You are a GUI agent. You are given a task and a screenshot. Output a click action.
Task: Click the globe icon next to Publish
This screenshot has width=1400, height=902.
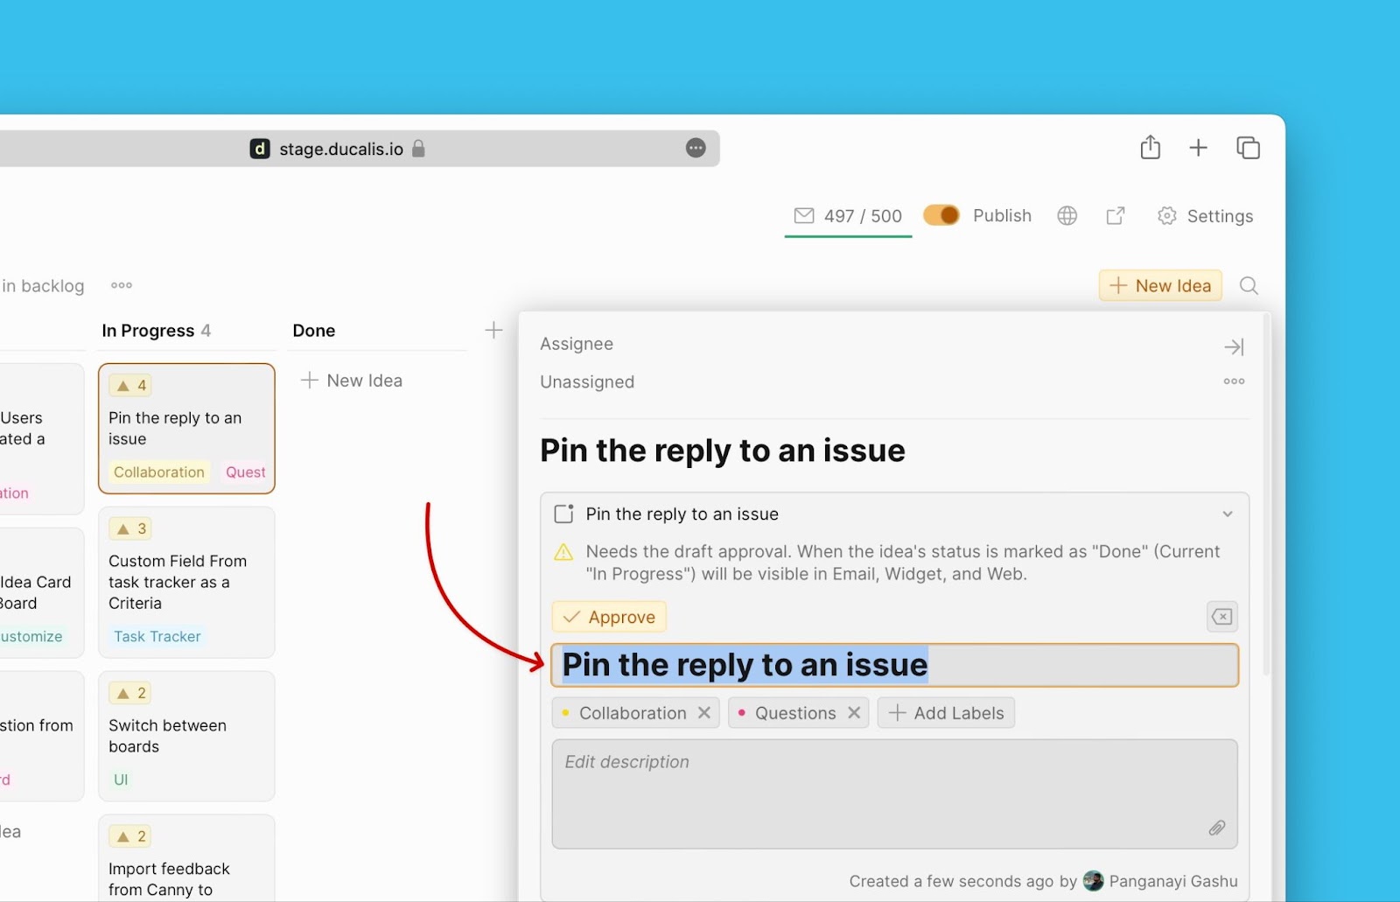coord(1067,216)
